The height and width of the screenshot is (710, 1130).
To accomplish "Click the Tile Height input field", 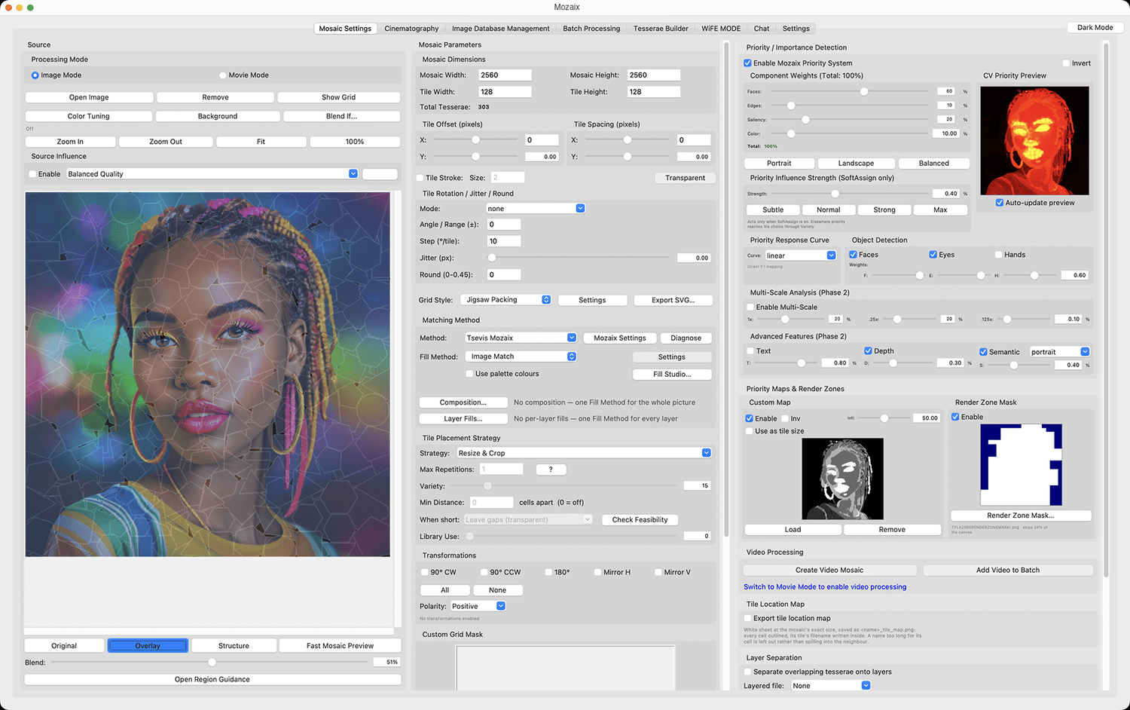I will (654, 92).
